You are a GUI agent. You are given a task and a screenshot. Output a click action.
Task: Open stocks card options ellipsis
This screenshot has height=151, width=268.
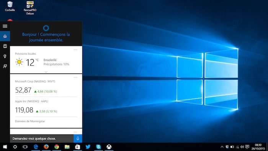[x=75, y=77]
